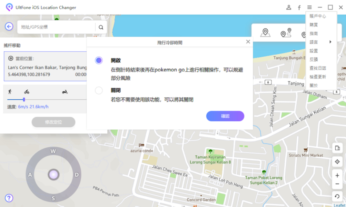This screenshot has height=207, width=346.
Task: Zoom in the map with plus icon
Action: 337,176
